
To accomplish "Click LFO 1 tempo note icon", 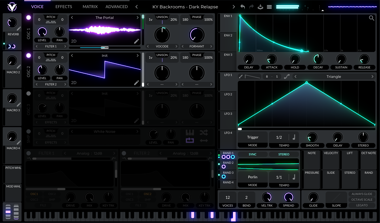I will pos(294,137).
